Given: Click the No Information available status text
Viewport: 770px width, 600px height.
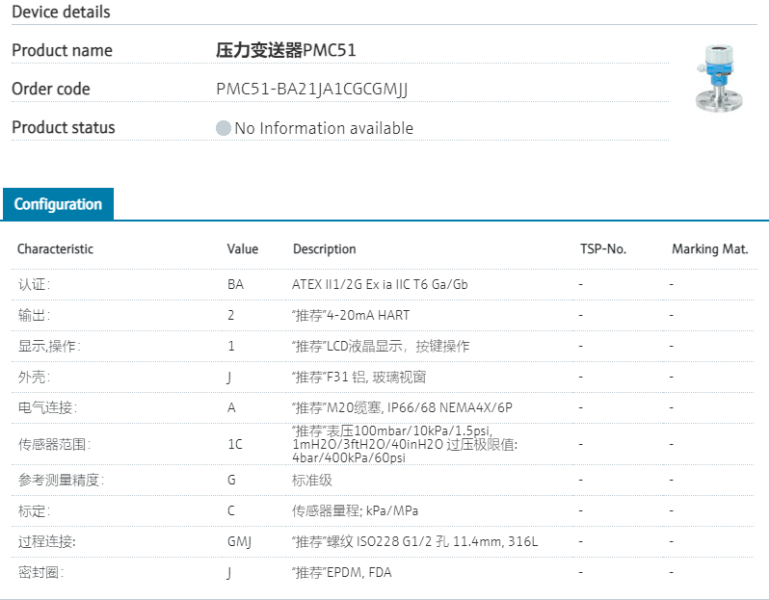Looking at the screenshot, I should coord(323,128).
